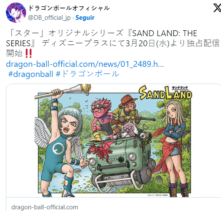Viewport: 221px width, 211px height.
Task: Click the ドラゴンボールオフィシャル account name
Action: [69, 8]
